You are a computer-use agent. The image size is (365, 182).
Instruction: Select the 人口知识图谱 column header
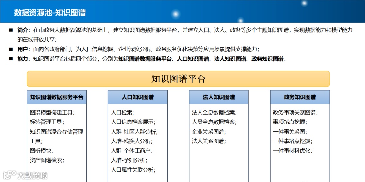point(138,97)
